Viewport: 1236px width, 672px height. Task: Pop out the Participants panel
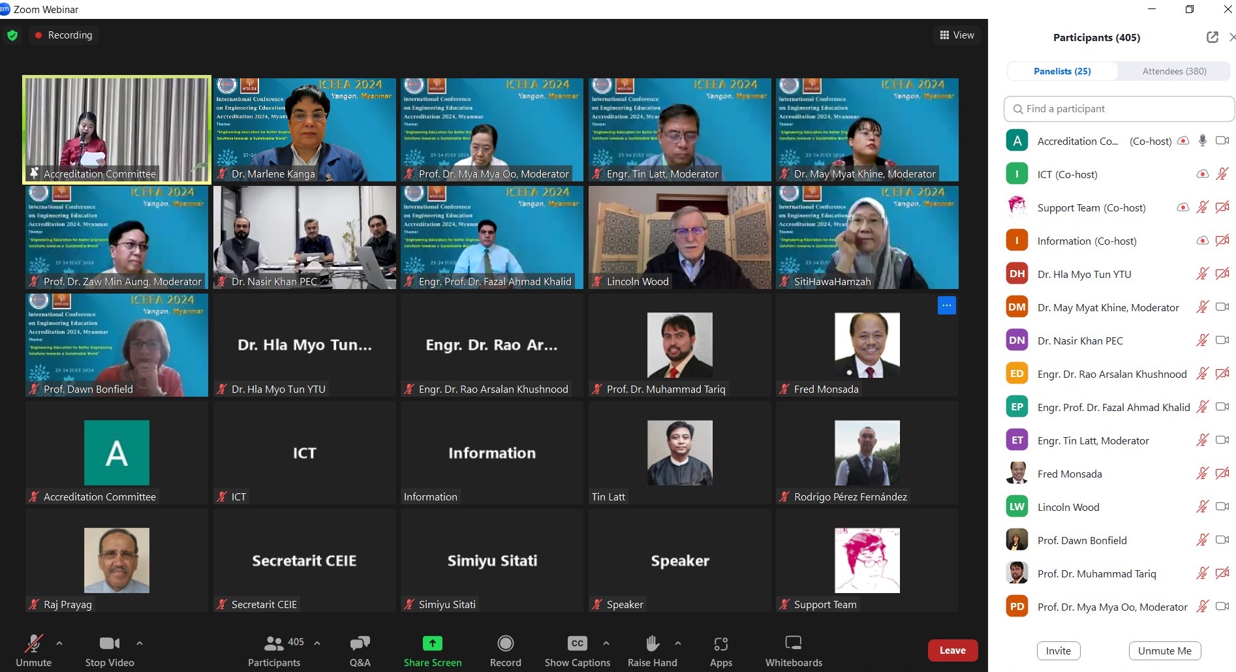pyautogui.click(x=1212, y=37)
